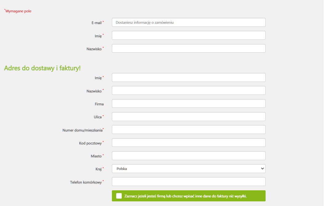
Task: Click the 'Ulica' label
Action: (x=98, y=117)
